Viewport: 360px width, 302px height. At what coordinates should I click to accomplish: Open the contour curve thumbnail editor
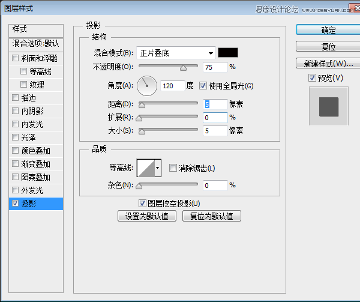coord(146,168)
